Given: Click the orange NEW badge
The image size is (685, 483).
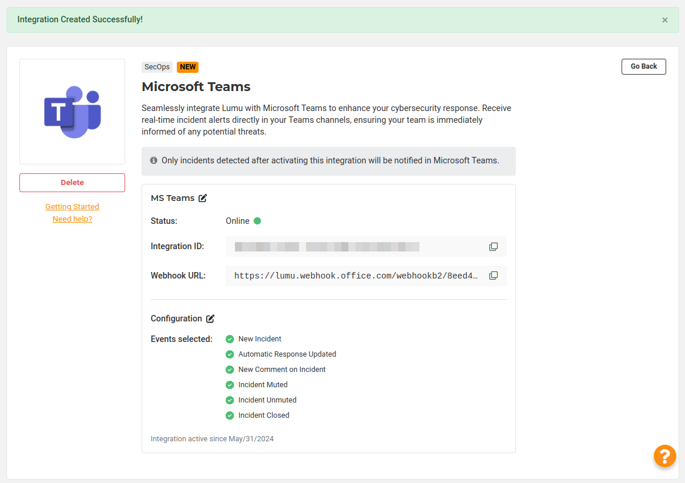Looking at the screenshot, I should 188,67.
